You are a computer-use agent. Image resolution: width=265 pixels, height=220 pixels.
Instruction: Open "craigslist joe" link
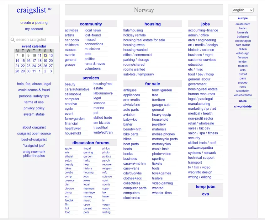pos(34,146)
